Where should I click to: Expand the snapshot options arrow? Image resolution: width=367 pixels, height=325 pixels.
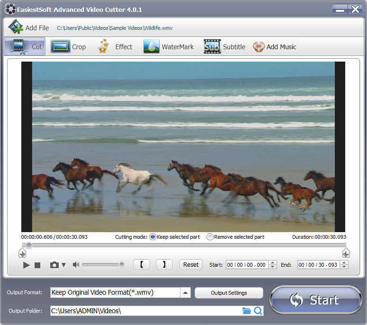pos(63,265)
